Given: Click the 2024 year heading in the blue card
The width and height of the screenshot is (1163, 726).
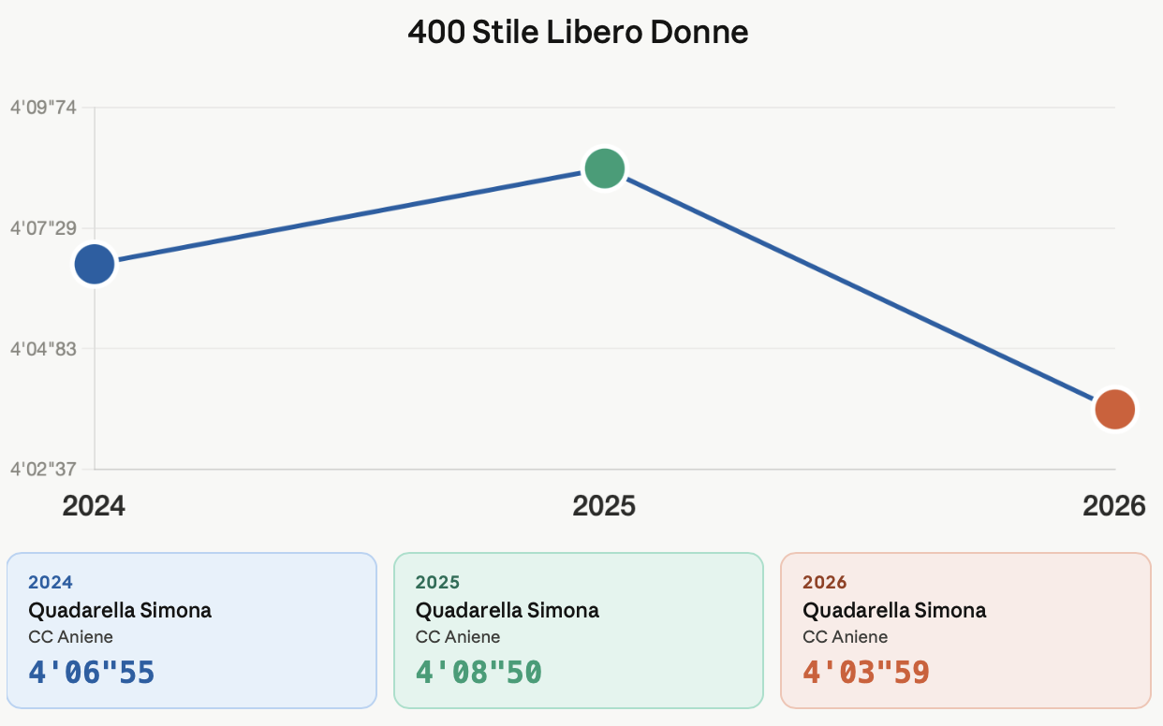Looking at the screenshot, I should tap(51, 582).
